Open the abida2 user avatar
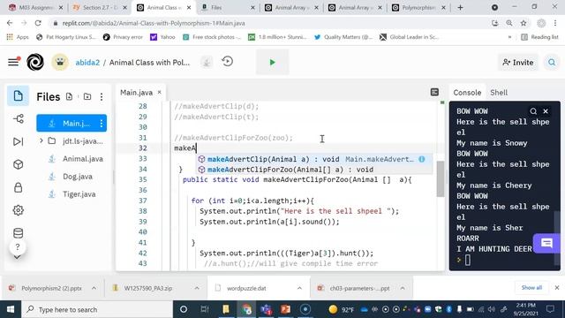565x318 pixels. pyautogui.click(x=60, y=62)
